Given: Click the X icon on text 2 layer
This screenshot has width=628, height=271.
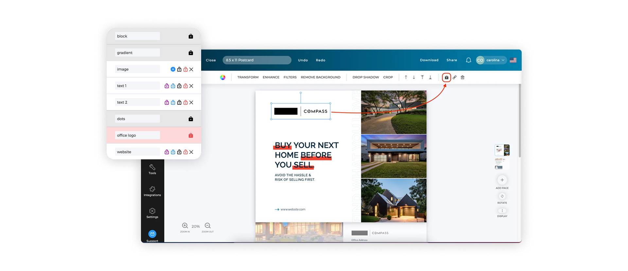Looking at the screenshot, I should [x=191, y=103].
